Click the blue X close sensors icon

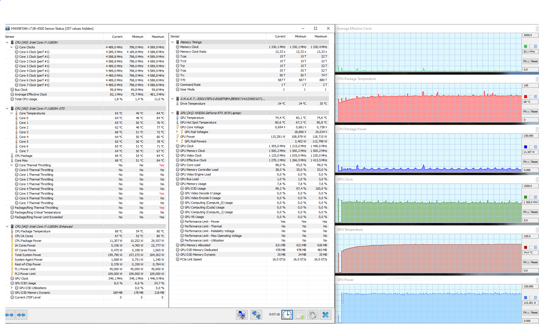click(325, 315)
